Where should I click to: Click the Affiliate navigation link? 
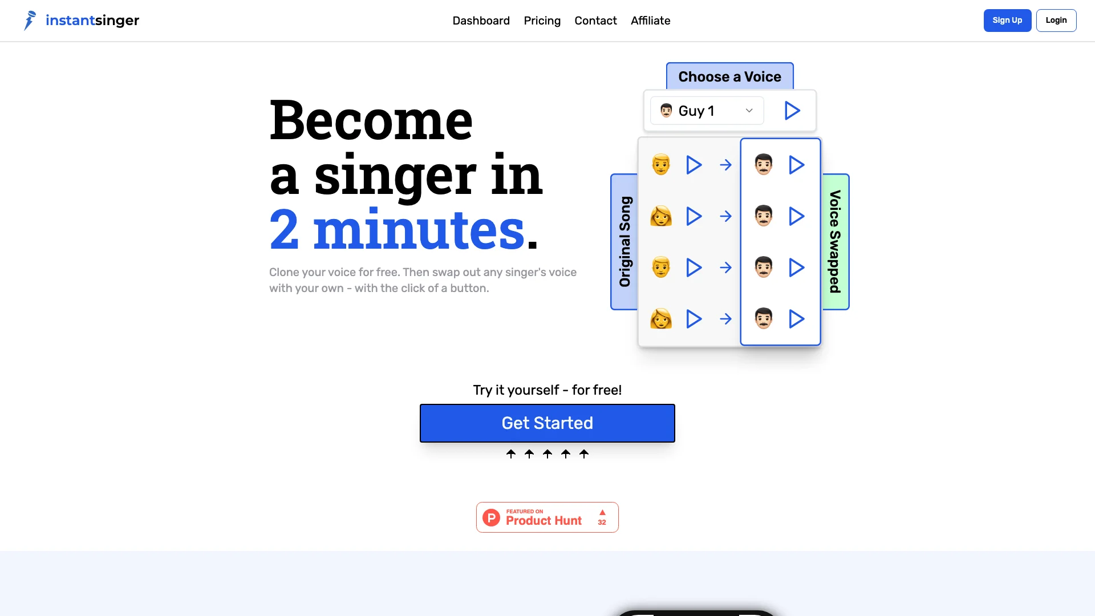pos(651,21)
